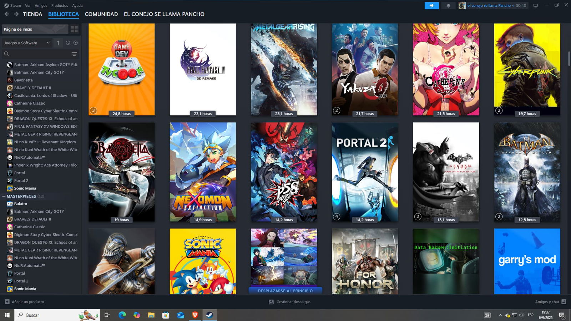Click Desplazarse al principio button

point(285,291)
